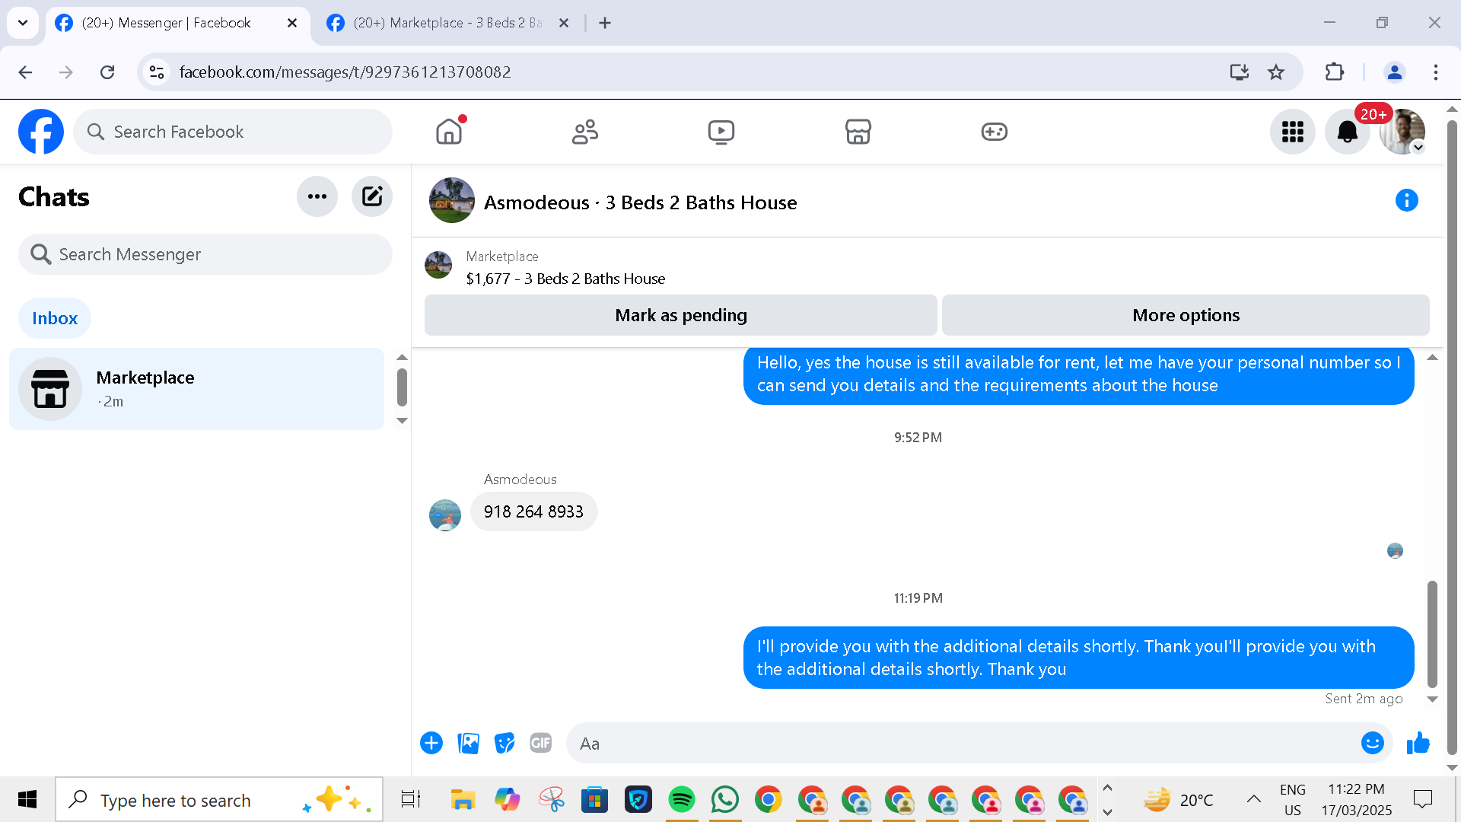Viewport: 1461px width, 822px height.
Task: Open chat options three-dots menu
Action: tap(317, 196)
